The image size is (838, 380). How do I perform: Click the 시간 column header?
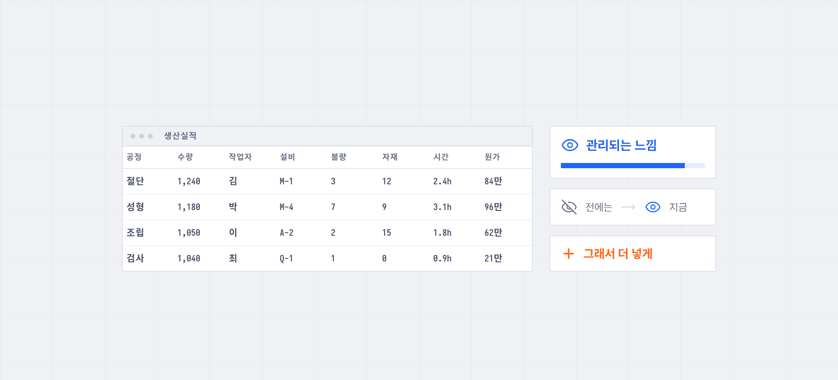[441, 157]
